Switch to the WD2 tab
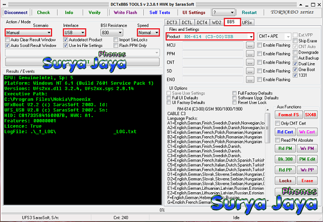323x222 pixels. point(217,22)
